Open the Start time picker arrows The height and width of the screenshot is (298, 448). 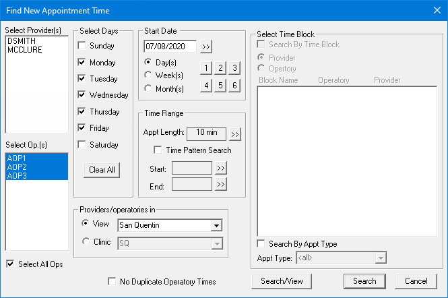tap(220, 168)
